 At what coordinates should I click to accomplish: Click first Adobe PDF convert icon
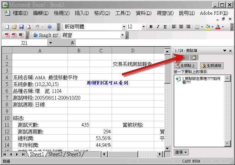point(7,35)
